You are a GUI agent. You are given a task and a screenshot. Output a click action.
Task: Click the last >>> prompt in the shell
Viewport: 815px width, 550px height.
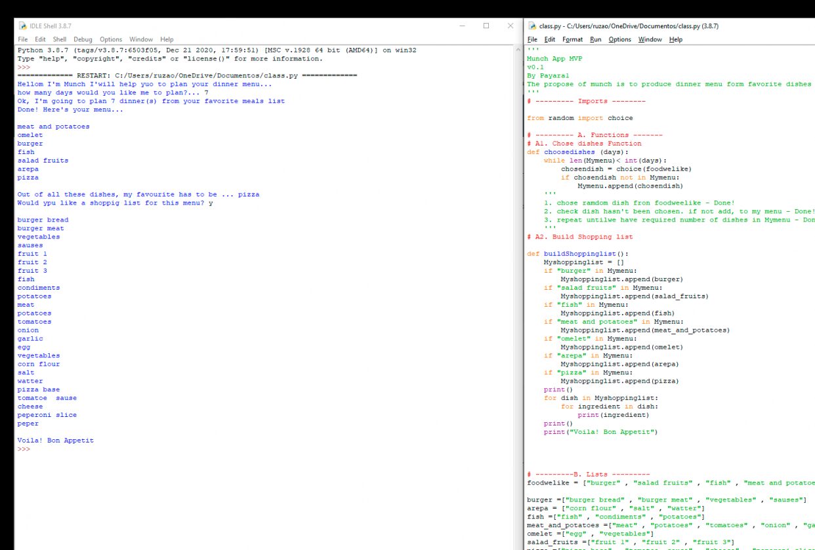(x=24, y=449)
